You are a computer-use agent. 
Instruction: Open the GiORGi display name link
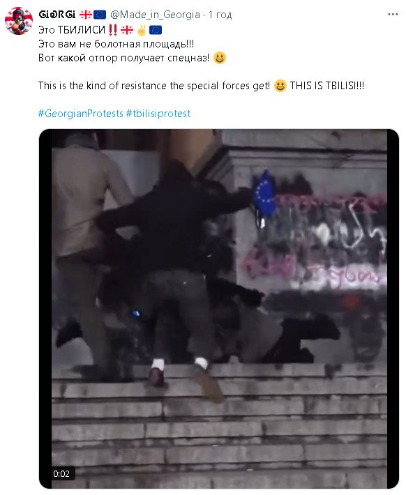click(57, 14)
